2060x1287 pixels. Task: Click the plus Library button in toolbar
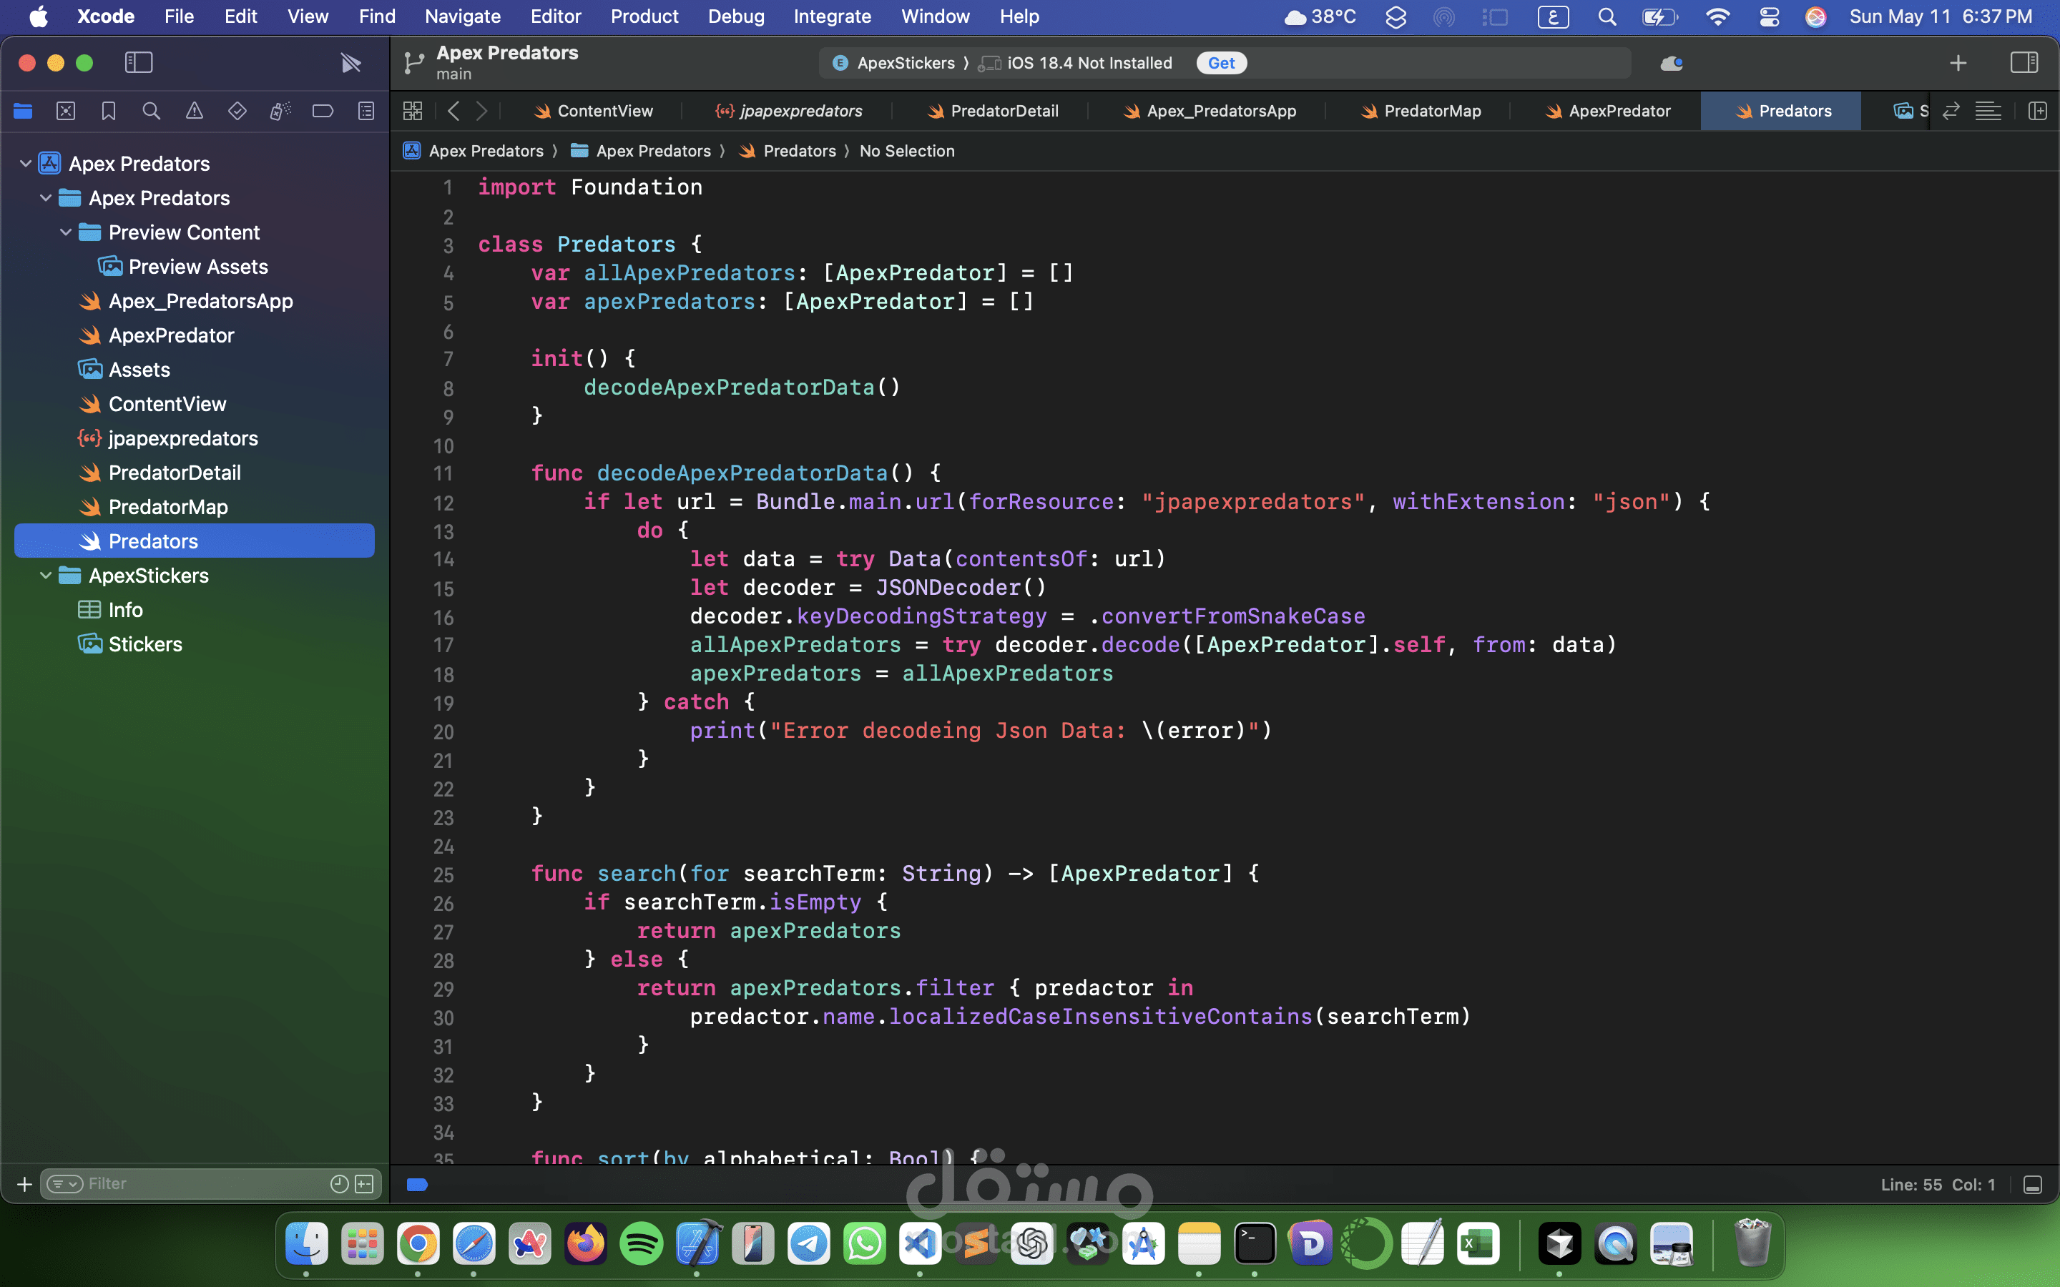point(1958,63)
